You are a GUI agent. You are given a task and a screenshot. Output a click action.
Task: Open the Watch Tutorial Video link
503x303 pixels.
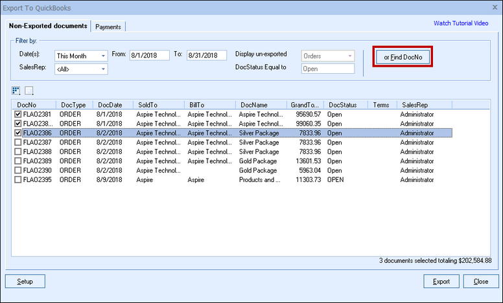tap(461, 23)
